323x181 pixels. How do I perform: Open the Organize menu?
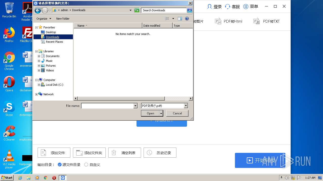(44, 19)
